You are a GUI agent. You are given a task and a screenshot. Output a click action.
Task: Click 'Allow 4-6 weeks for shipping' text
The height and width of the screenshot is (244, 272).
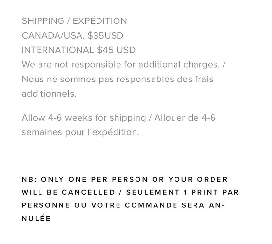[84, 118]
